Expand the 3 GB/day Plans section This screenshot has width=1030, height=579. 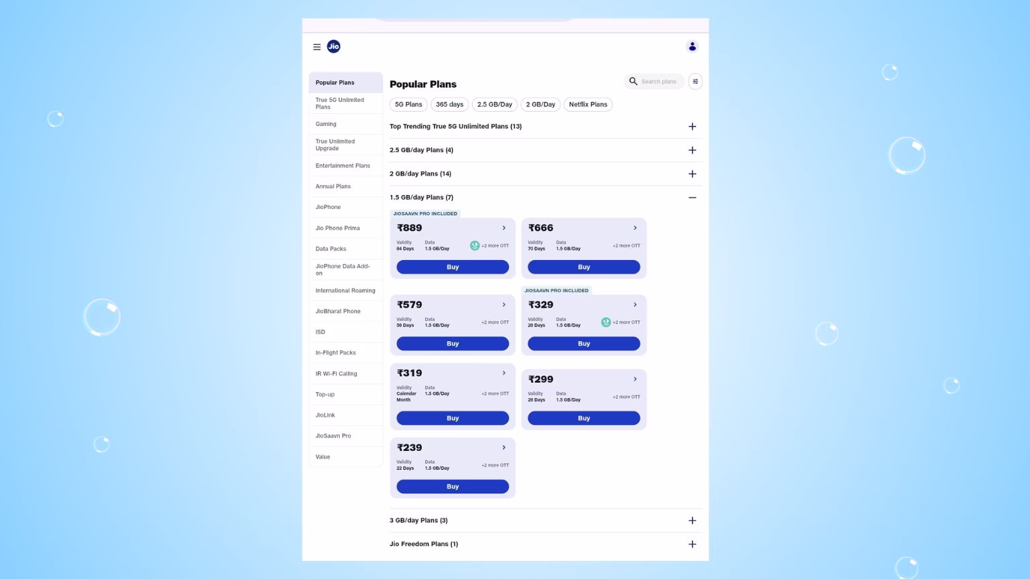(x=692, y=521)
